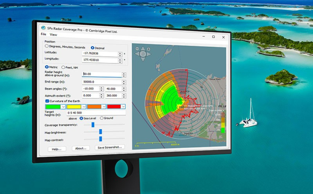Toggle the Curvature of the Earth checkbox
Viewport: 313px width, 194px height.
[47, 101]
